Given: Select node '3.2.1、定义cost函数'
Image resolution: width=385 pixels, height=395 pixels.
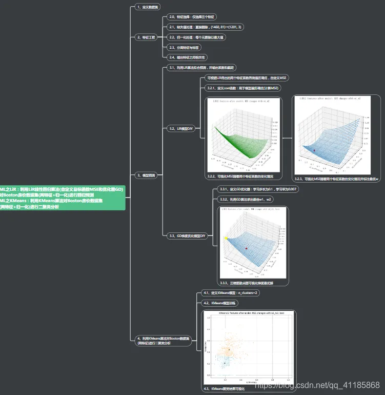Looking at the screenshot, I should click(242, 88).
